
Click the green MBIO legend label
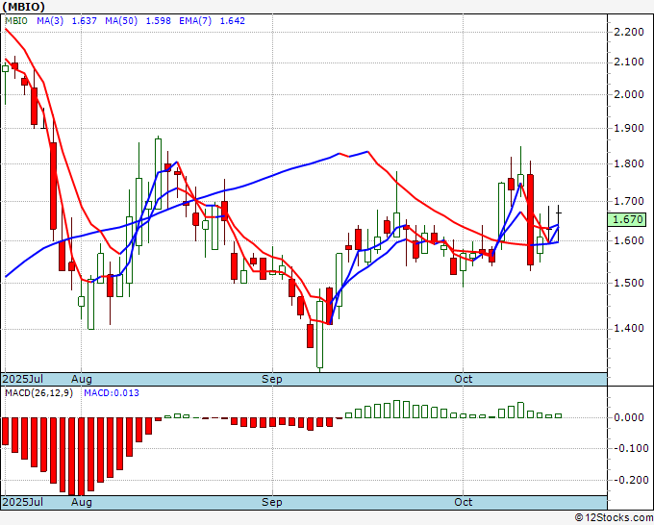click(x=16, y=21)
